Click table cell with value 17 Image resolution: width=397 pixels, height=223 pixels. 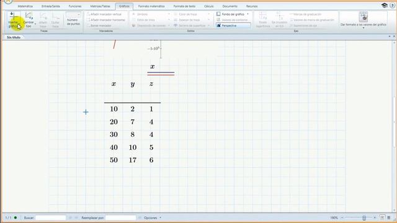point(132,160)
